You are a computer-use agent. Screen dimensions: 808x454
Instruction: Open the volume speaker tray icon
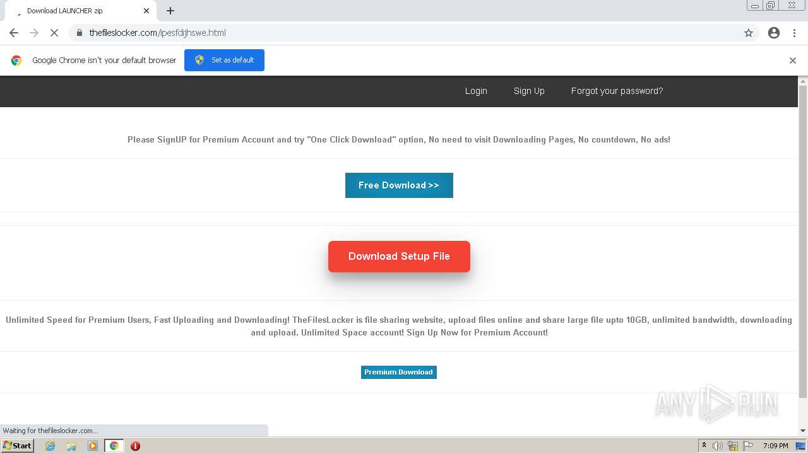[718, 446]
